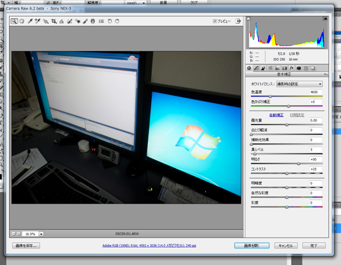
Task: Switch to the Tone Curve tab
Action: tap(256, 68)
